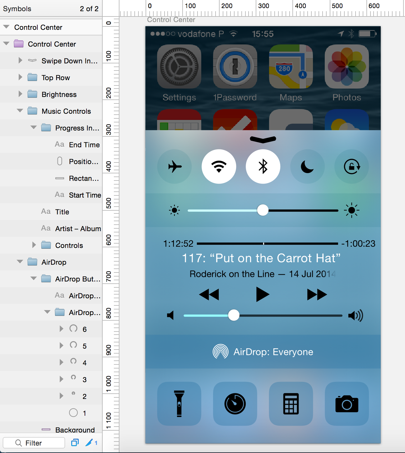Select the Control Center artboard title
This screenshot has height=453, width=405.
171,20
